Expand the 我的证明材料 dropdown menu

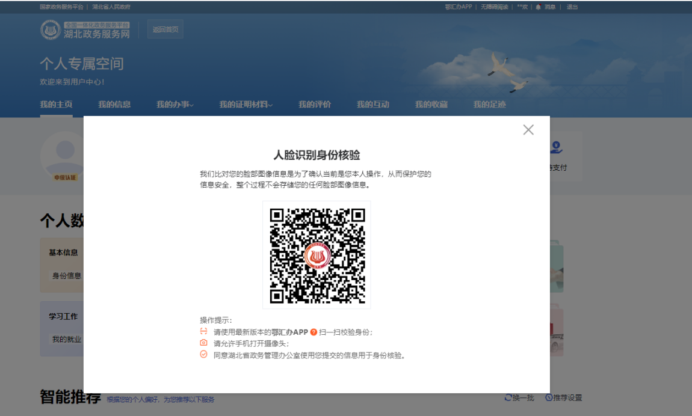click(246, 105)
